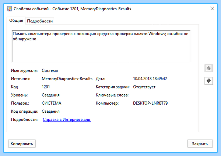Click the Пользов. label
The height and width of the screenshot is (156, 221).
20,103
